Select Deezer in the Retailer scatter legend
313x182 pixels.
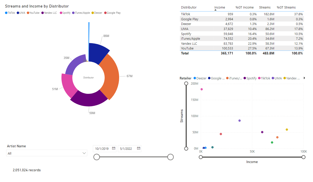(x=200, y=78)
